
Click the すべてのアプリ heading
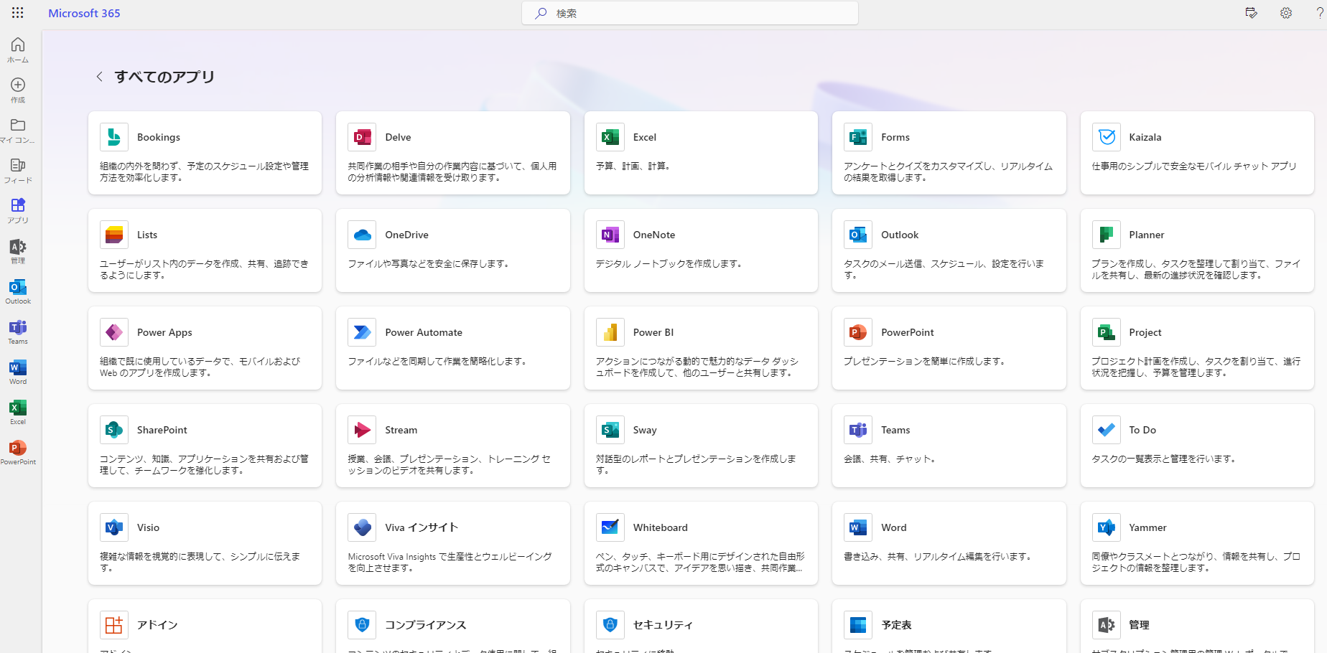point(164,77)
